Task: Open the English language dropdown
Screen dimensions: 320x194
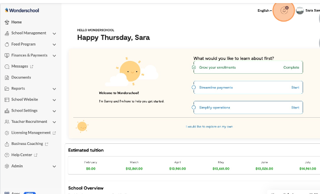Action: point(265,10)
